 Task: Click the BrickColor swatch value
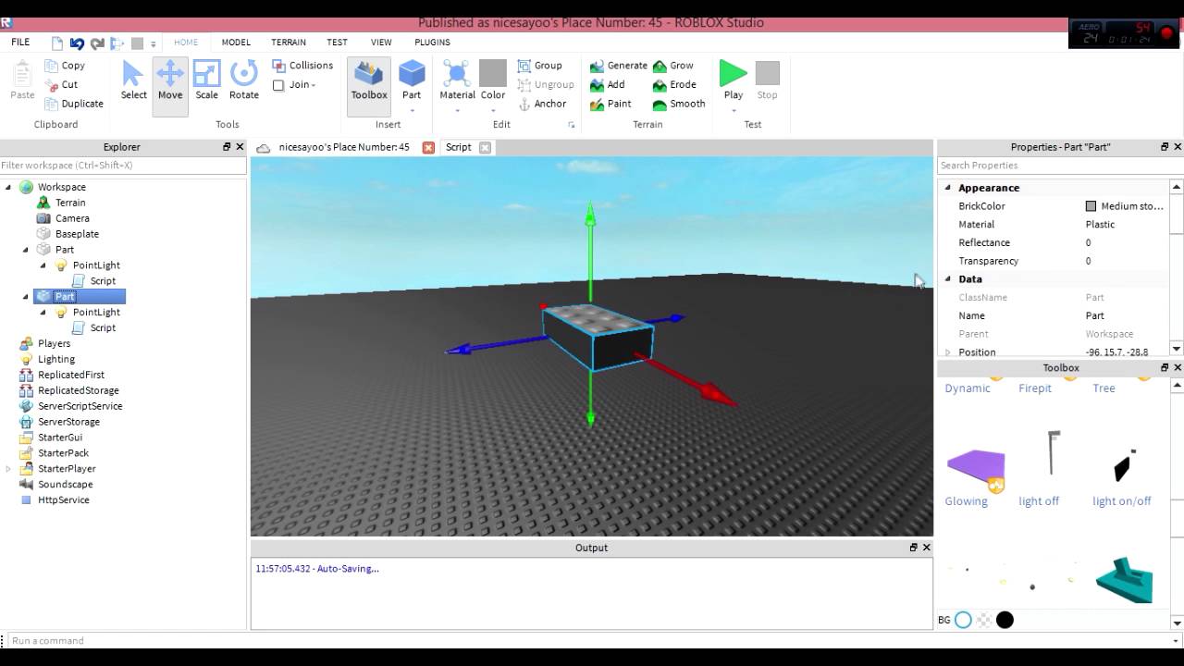[x=1091, y=206]
